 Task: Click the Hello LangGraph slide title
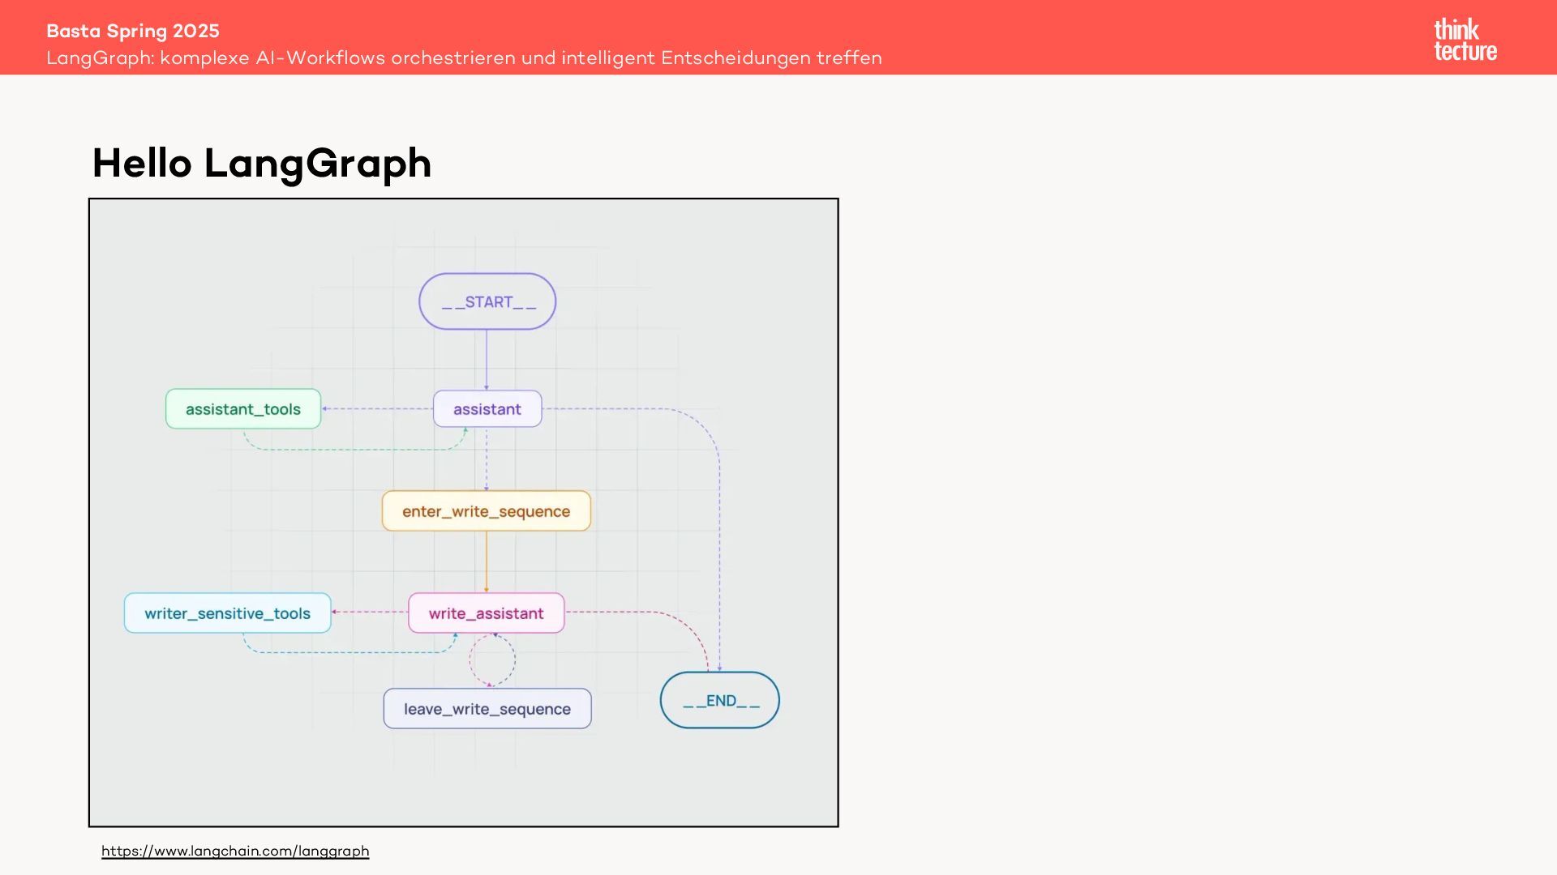(262, 163)
